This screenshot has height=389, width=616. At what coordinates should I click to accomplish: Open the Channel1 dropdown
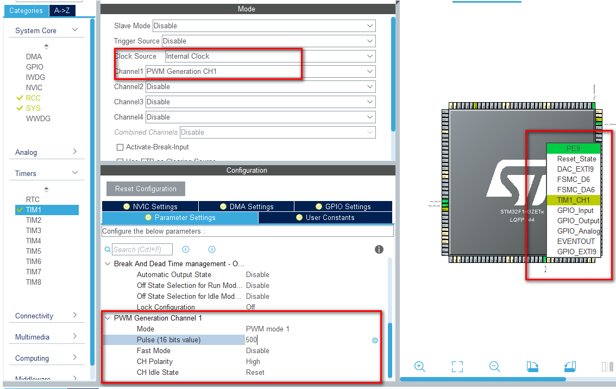tap(260, 72)
